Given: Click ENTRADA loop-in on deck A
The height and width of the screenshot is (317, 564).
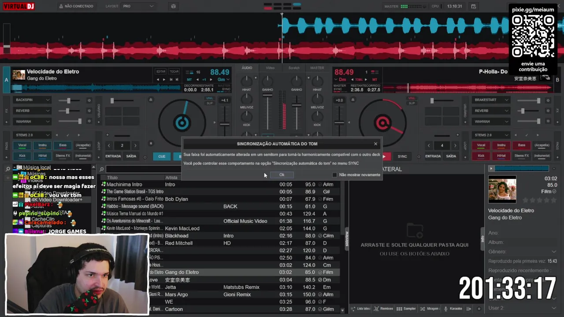Looking at the screenshot, I should coord(113,156).
